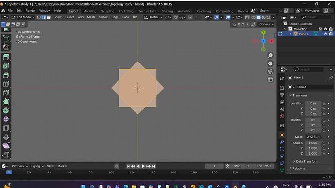Viewport: 335px width, 188px height.
Task: Enable vertex select mode
Action: pos(39,17)
